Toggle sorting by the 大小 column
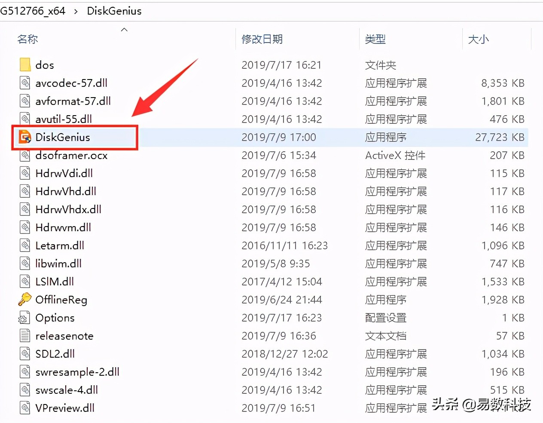543x423 pixels. pyautogui.click(x=478, y=39)
